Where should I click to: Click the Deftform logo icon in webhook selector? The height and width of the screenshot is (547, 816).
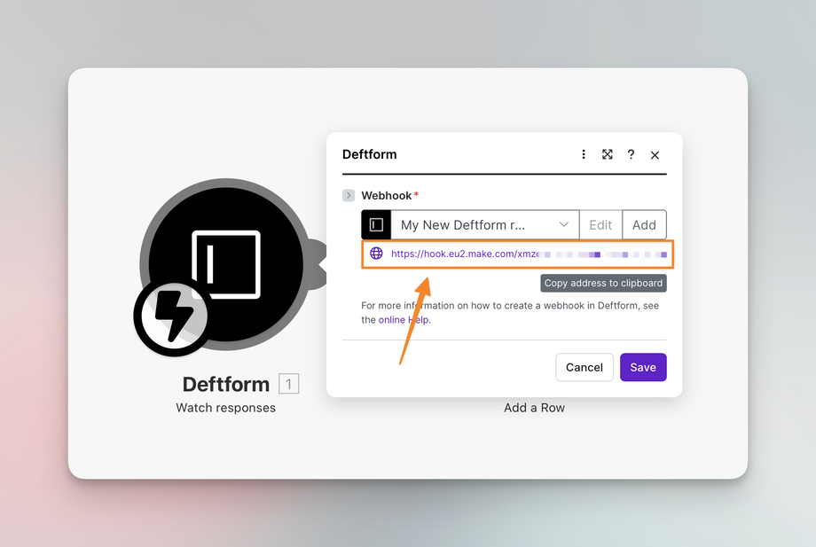click(x=376, y=224)
